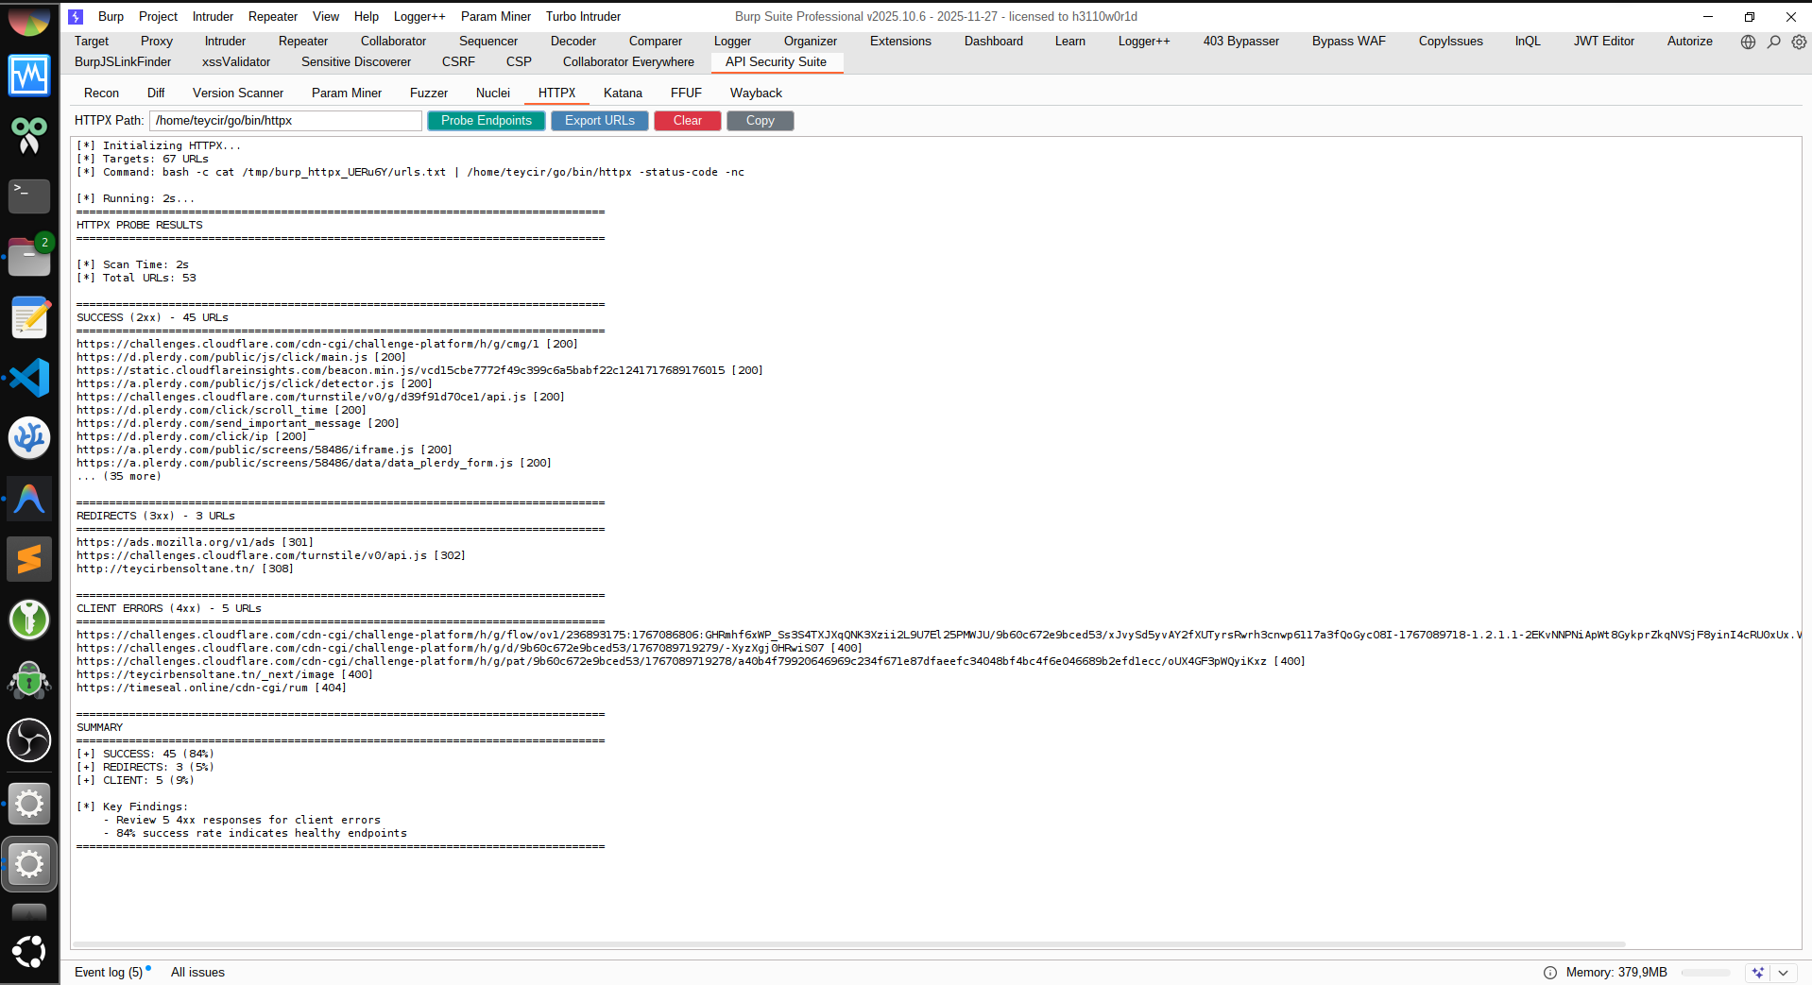Click the ads.mozilla.org/v1/ads [301] line
This screenshot has height=985, width=1812.
pos(195,542)
